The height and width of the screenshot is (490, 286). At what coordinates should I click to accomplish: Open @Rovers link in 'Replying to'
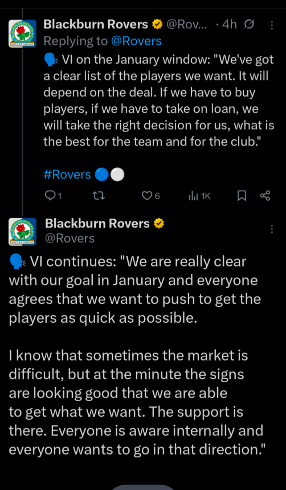[136, 41]
